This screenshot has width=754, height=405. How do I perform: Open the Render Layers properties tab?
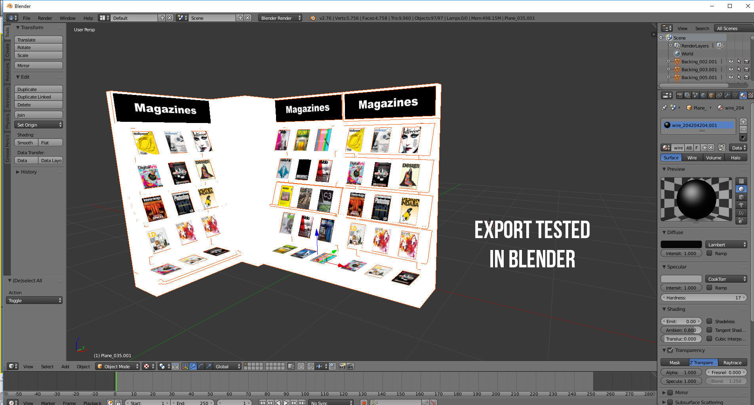[x=687, y=95]
